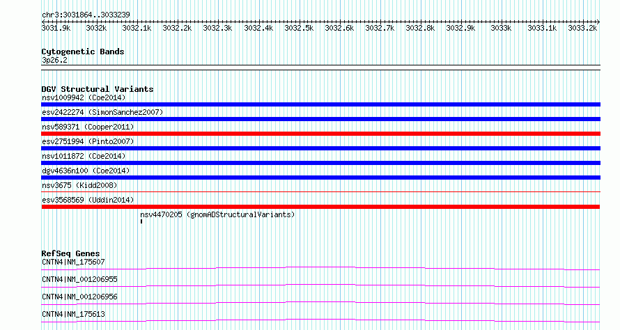Select the blue bar under nsv1011872
The width and height of the screenshot is (620, 330).
320,163
